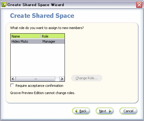Sort the member list by Name column header
The width and height of the screenshot is (144, 121).
click(x=25, y=36)
